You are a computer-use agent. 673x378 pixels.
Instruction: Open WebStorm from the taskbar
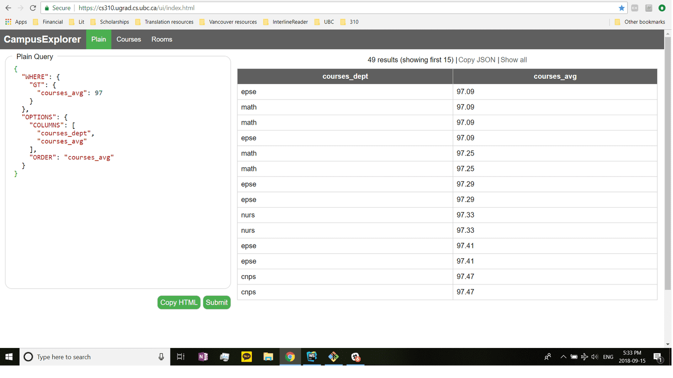pos(311,357)
